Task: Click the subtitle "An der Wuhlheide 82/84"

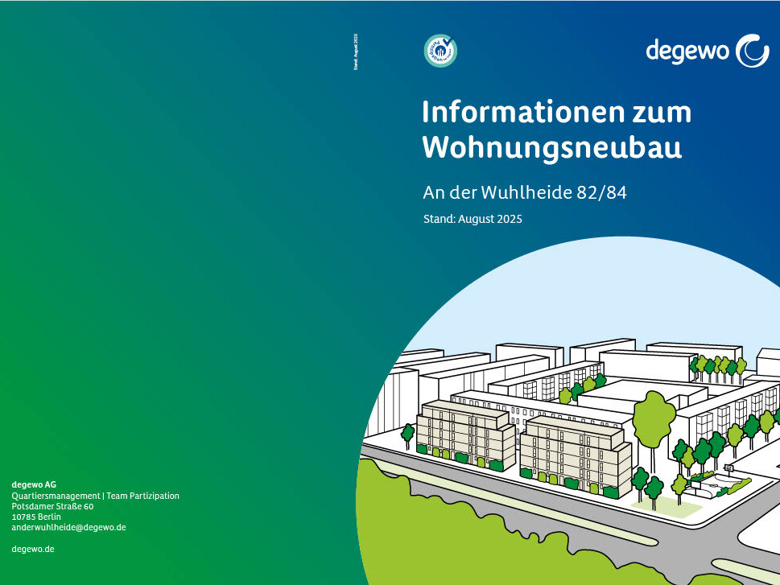Action: (525, 192)
